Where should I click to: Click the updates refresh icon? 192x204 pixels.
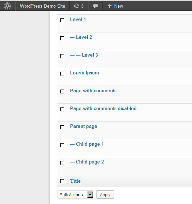(x=77, y=6)
